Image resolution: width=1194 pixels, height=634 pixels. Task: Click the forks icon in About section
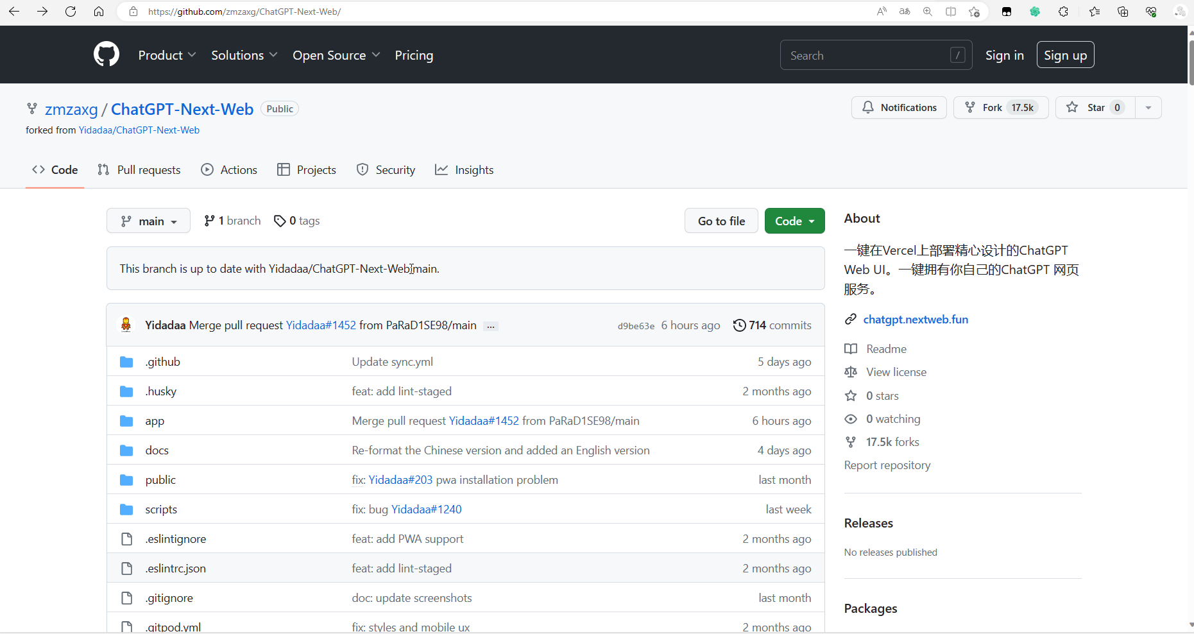(851, 442)
